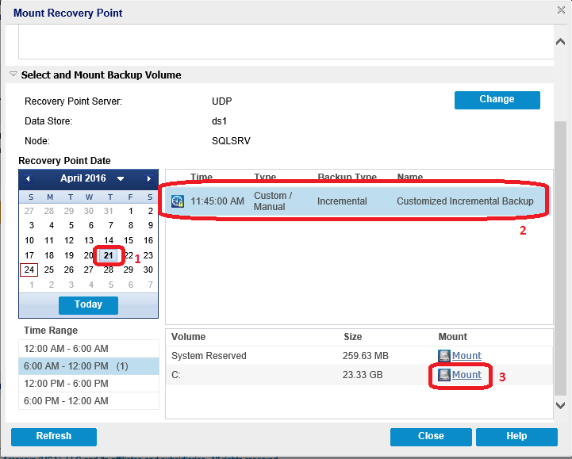Close the Mount Recovery Point dialog with X
Screen dimensions: 572x459
click(561, 10)
